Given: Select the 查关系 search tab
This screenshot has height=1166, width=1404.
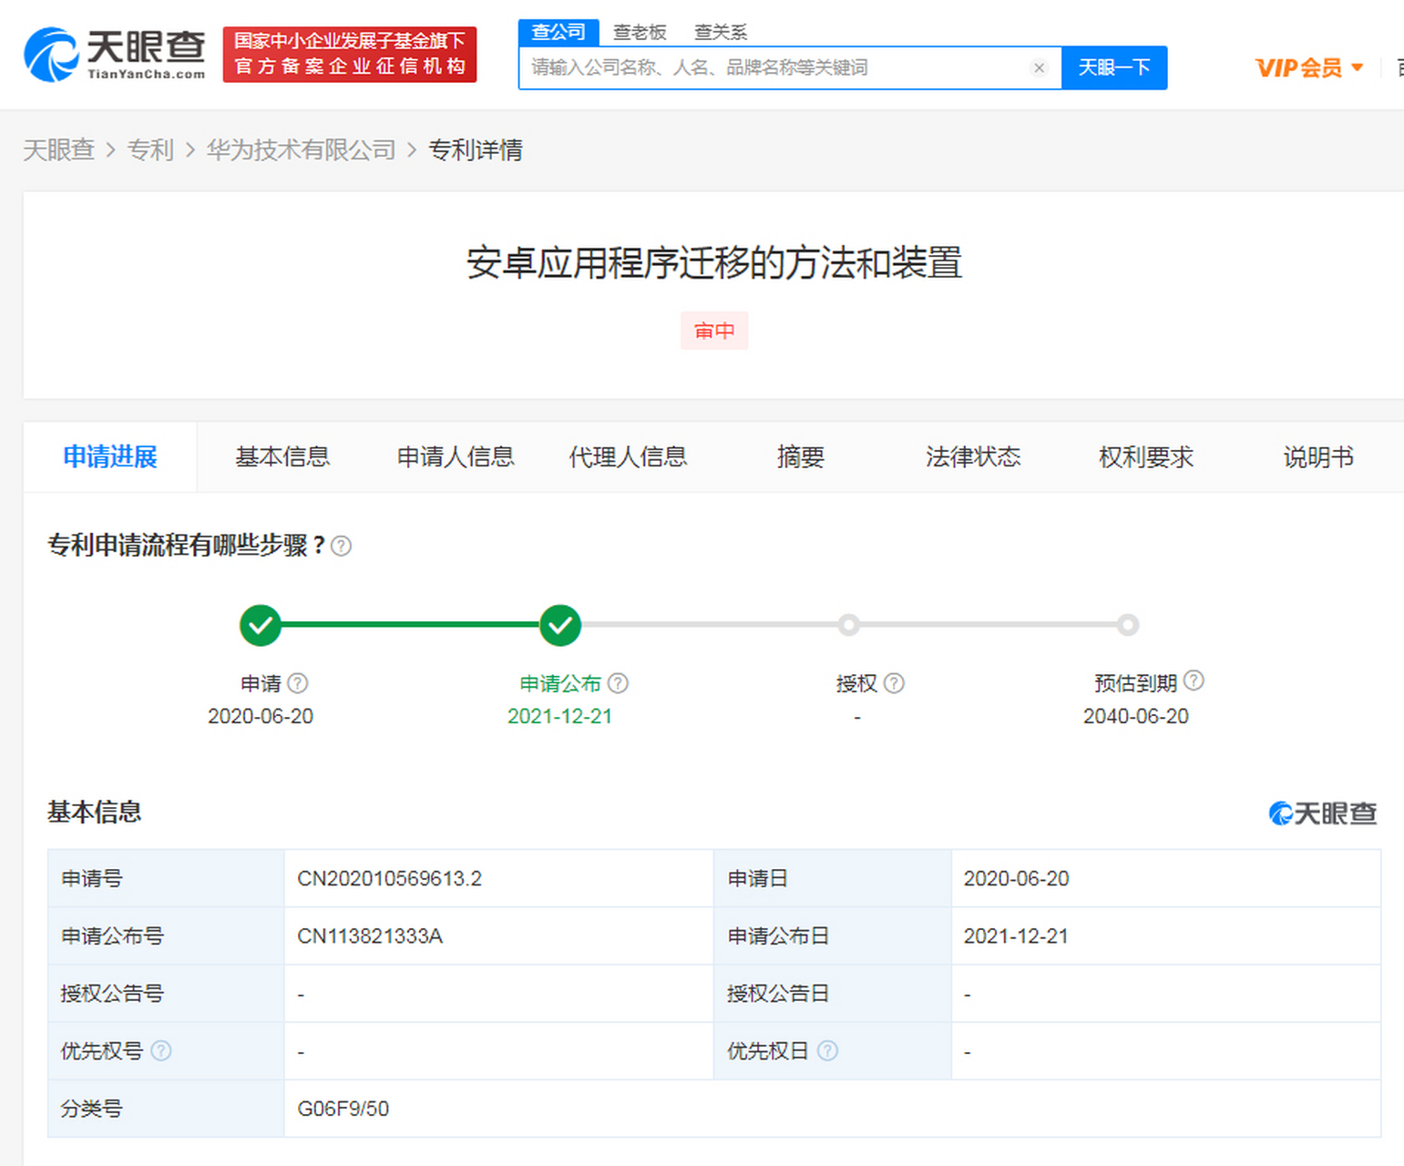Looking at the screenshot, I should pos(721,33).
